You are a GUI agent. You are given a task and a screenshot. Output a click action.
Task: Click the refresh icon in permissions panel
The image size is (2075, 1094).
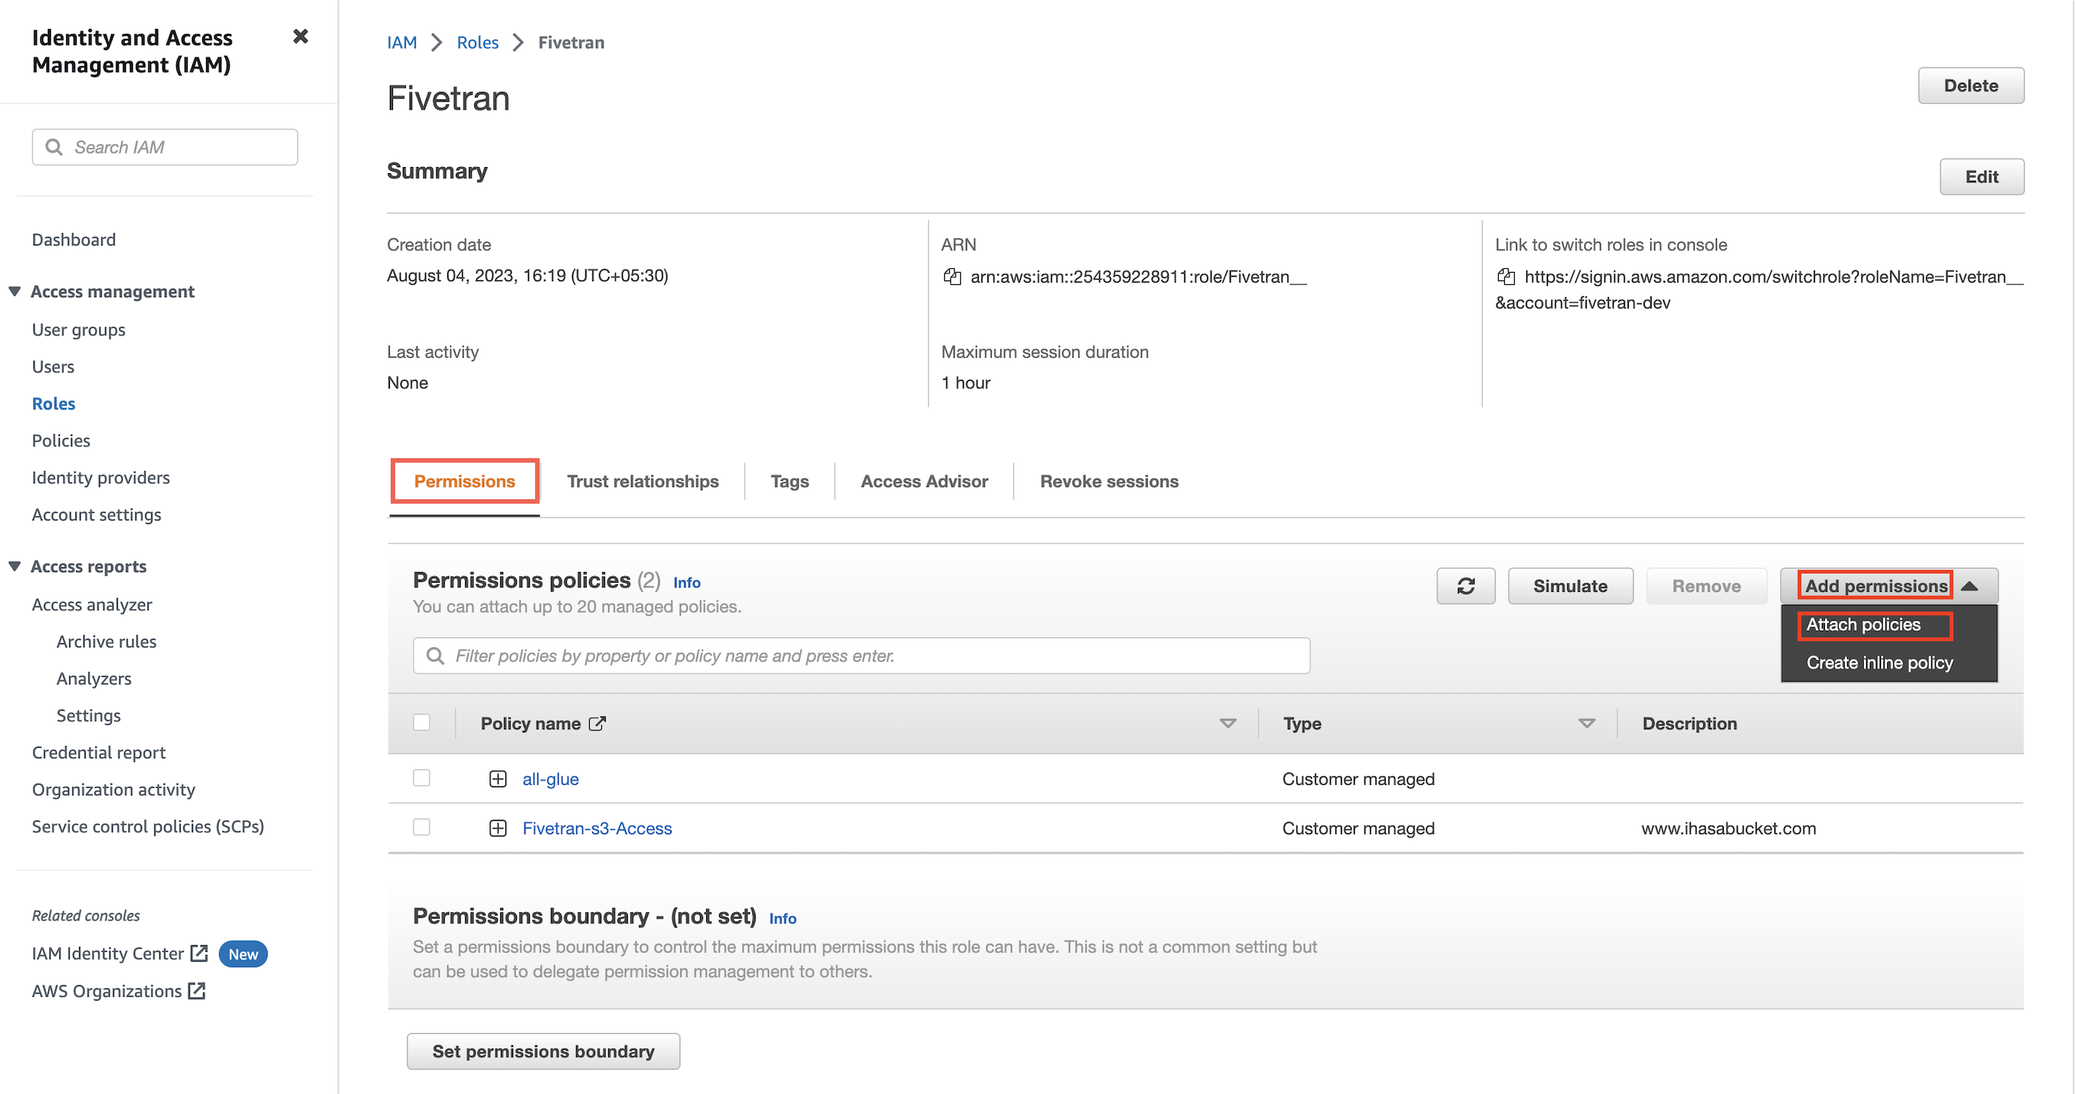(1467, 586)
